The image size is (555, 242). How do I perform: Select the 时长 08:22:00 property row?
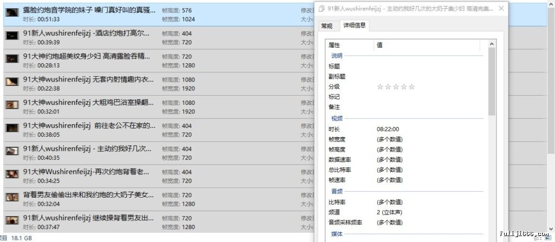[x=405, y=129]
